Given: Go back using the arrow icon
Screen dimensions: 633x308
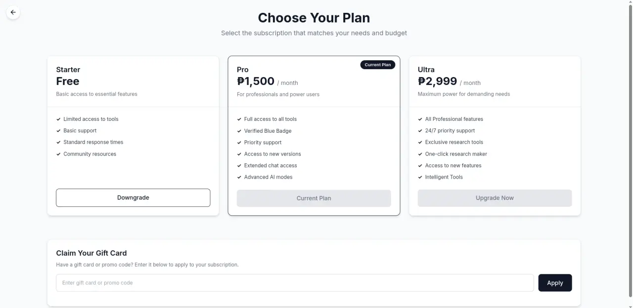Looking at the screenshot, I should pos(13,12).
